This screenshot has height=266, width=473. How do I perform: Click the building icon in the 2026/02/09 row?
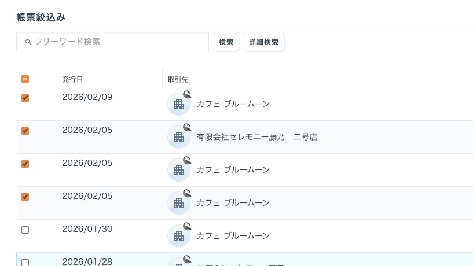click(x=178, y=105)
